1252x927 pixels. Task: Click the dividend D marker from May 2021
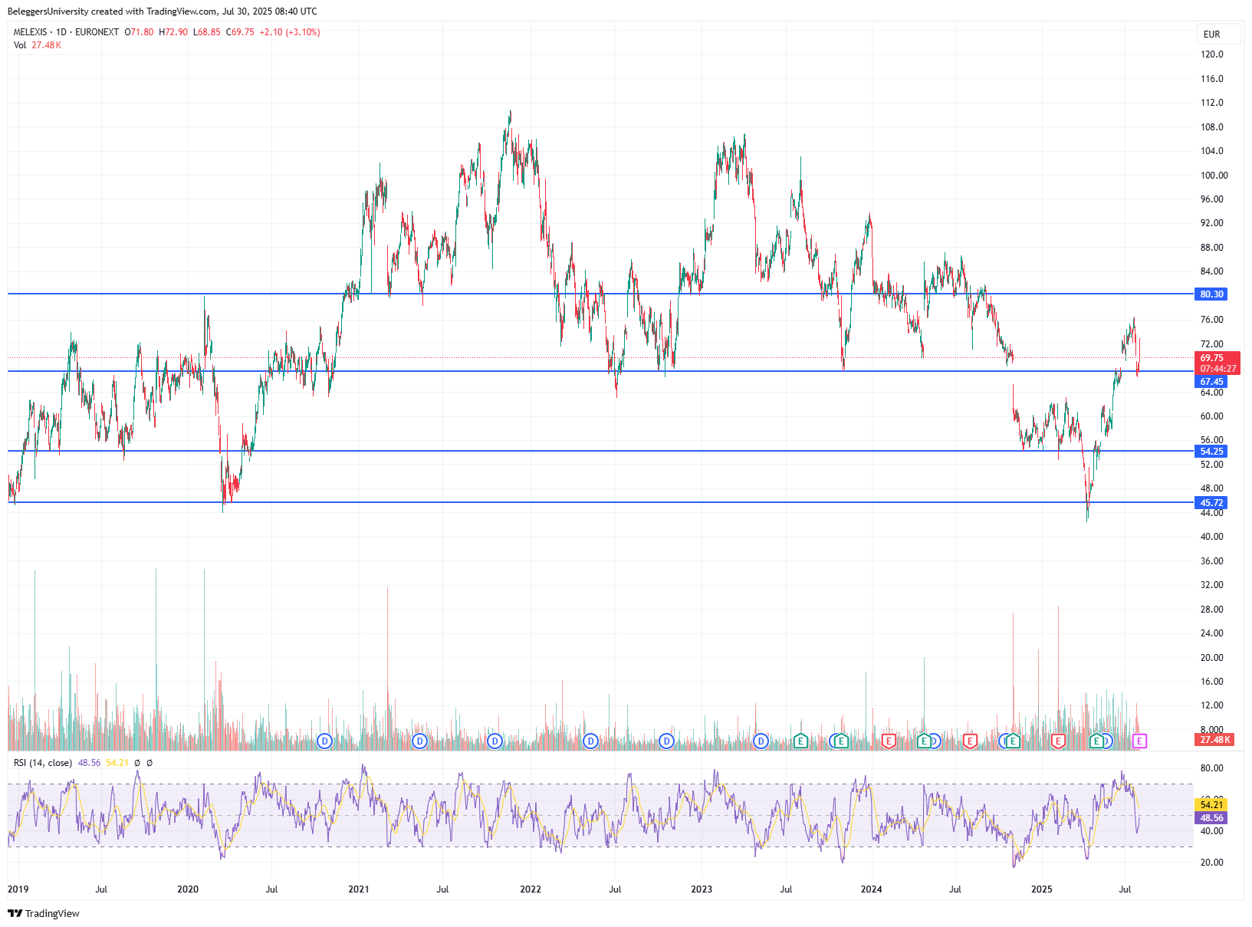click(419, 741)
